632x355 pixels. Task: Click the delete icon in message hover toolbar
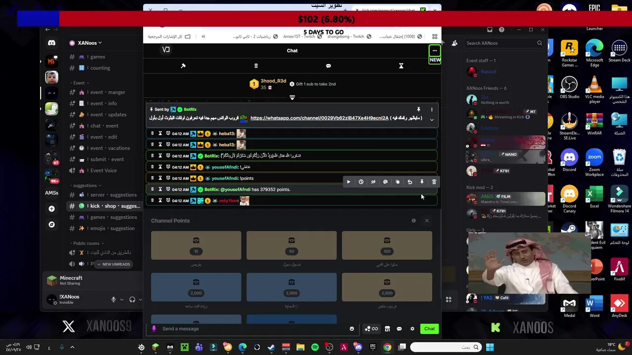(x=434, y=182)
